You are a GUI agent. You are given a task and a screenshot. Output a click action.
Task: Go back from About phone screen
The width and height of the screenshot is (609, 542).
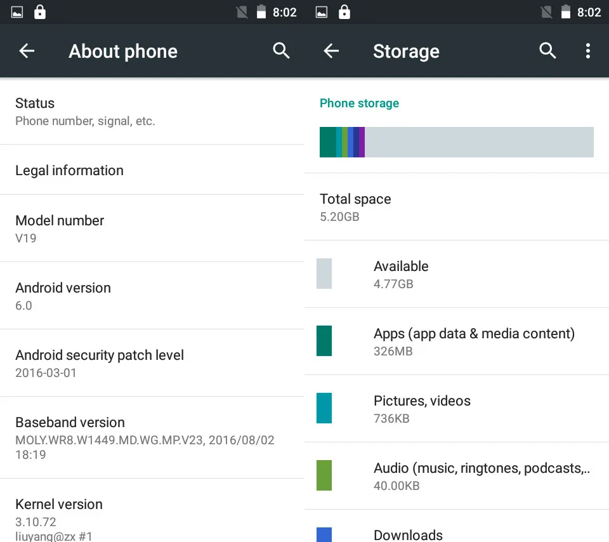point(27,51)
